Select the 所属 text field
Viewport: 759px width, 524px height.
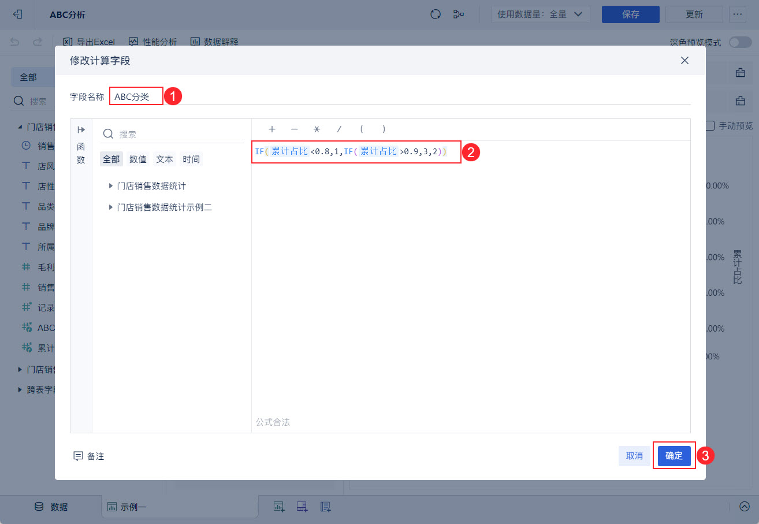(38, 247)
